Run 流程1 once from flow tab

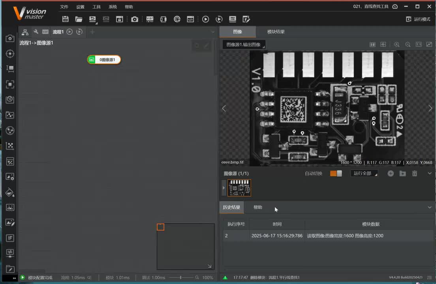click(70, 32)
